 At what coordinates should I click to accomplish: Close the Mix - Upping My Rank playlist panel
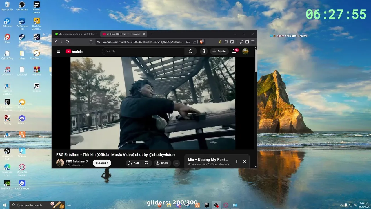(244, 161)
